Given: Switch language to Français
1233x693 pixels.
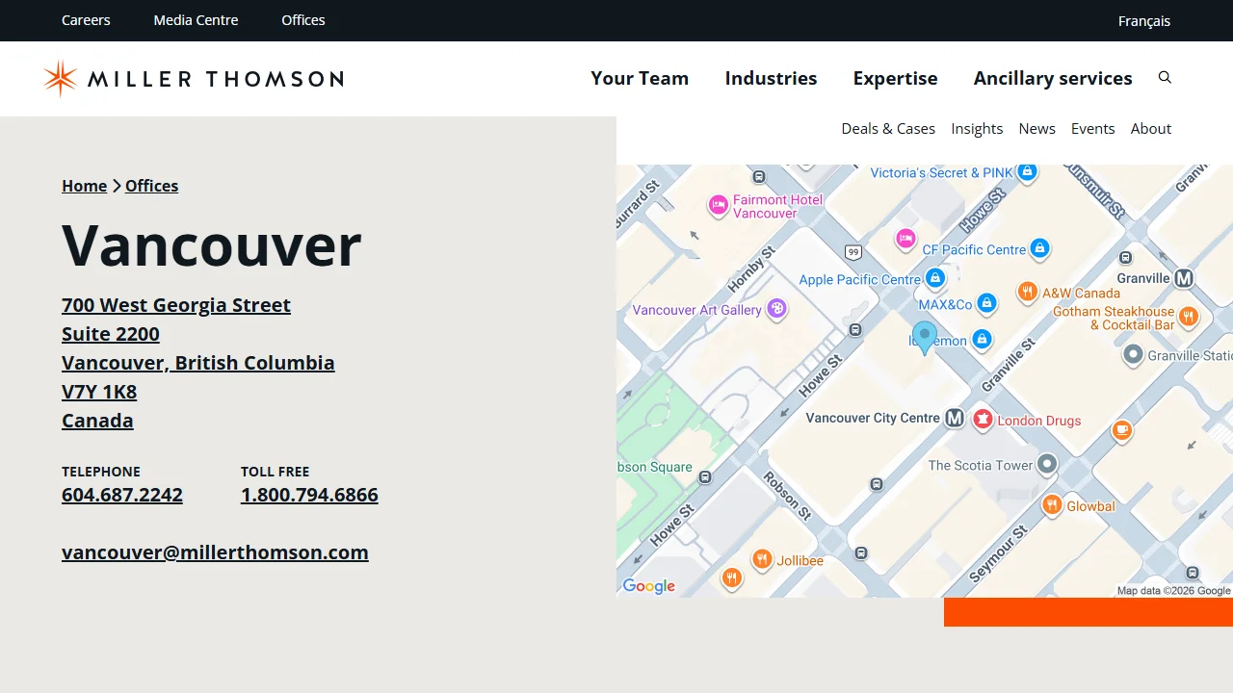Looking at the screenshot, I should 1144,21.
